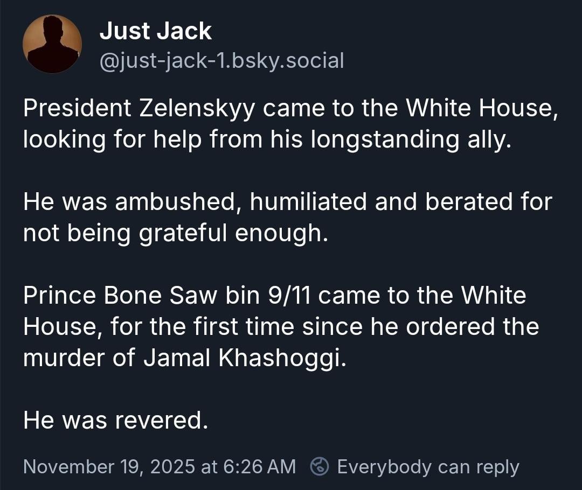The width and height of the screenshot is (582, 490).
Task: Open the "Just Jack" display name link
Action: point(155,31)
